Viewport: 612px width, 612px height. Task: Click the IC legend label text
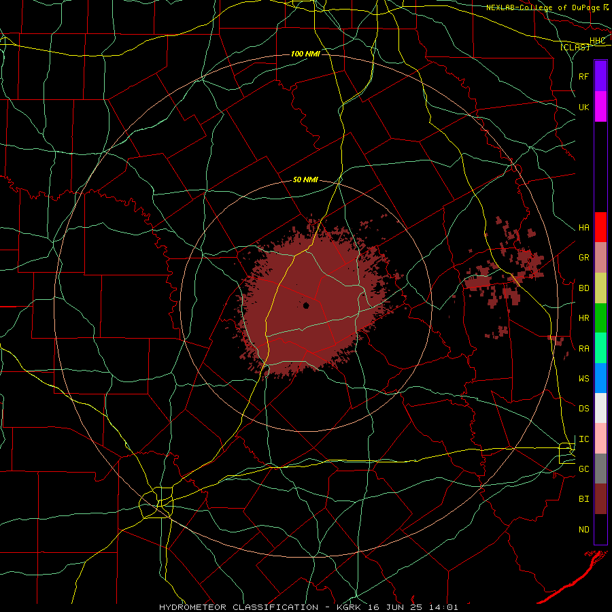tap(584, 439)
